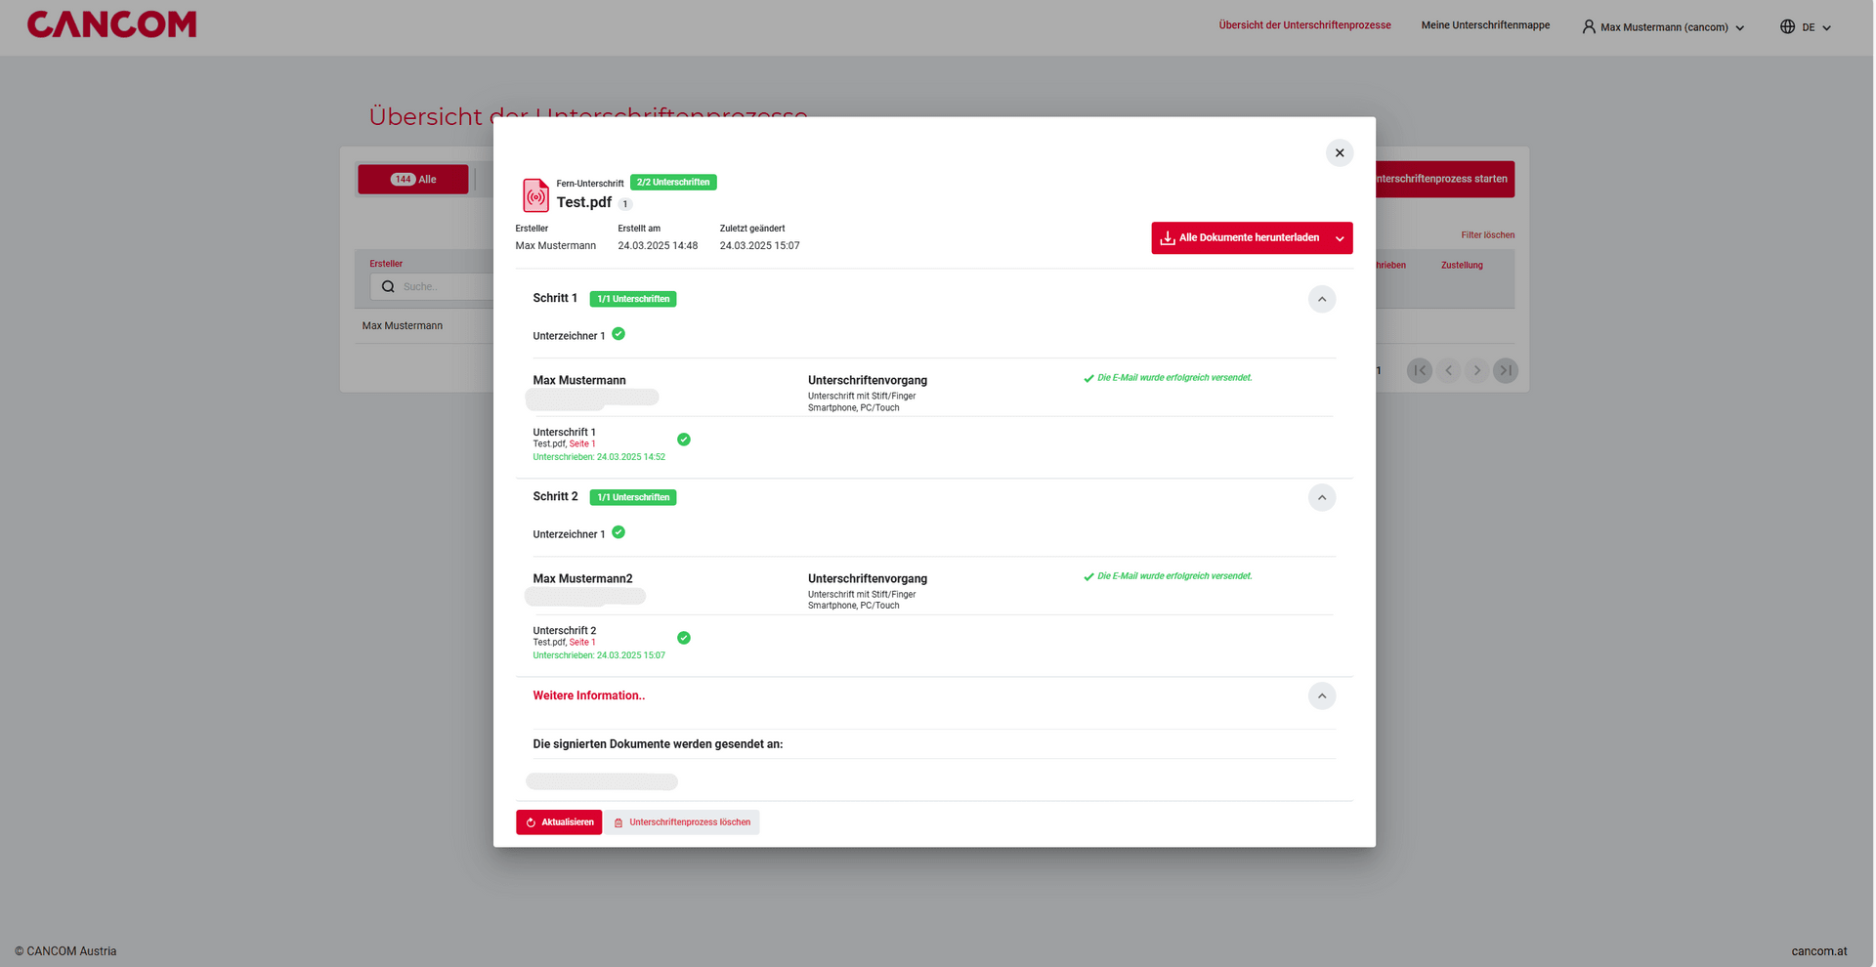Open Meine Unterschriftenmappe menu item

(x=1485, y=25)
